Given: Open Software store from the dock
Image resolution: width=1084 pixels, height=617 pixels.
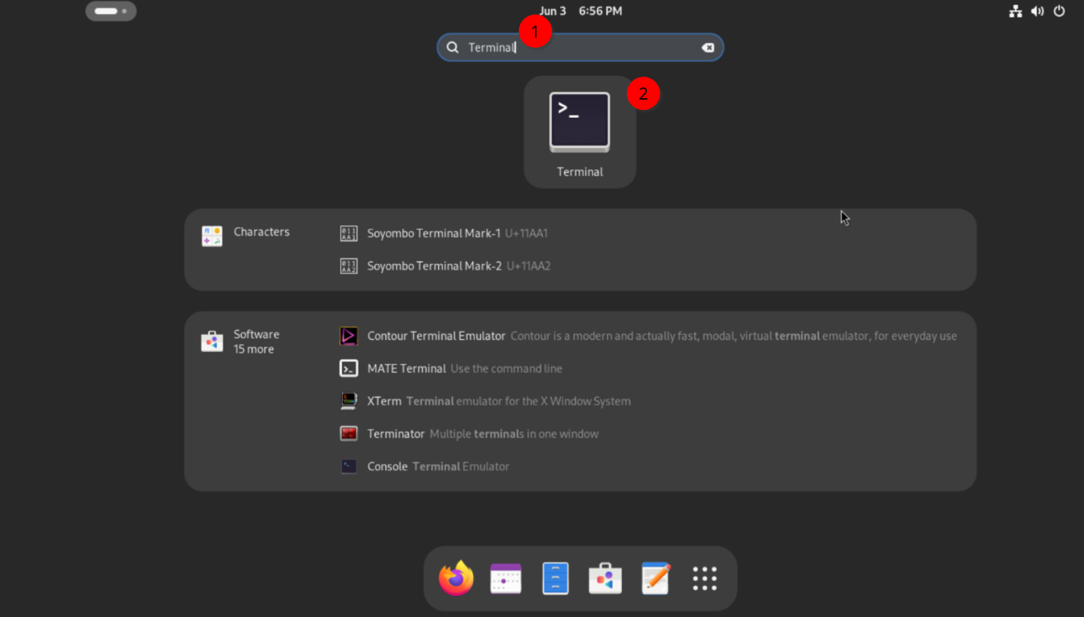Looking at the screenshot, I should [x=605, y=578].
